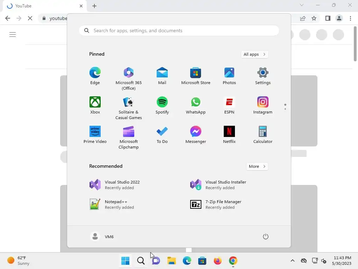Select the YouTube browser tab

tap(45, 6)
